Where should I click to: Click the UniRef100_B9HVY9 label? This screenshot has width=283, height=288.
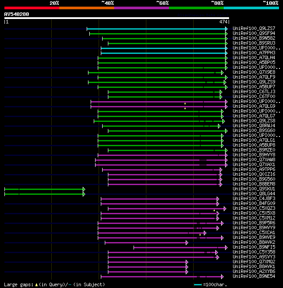tap(254, 228)
